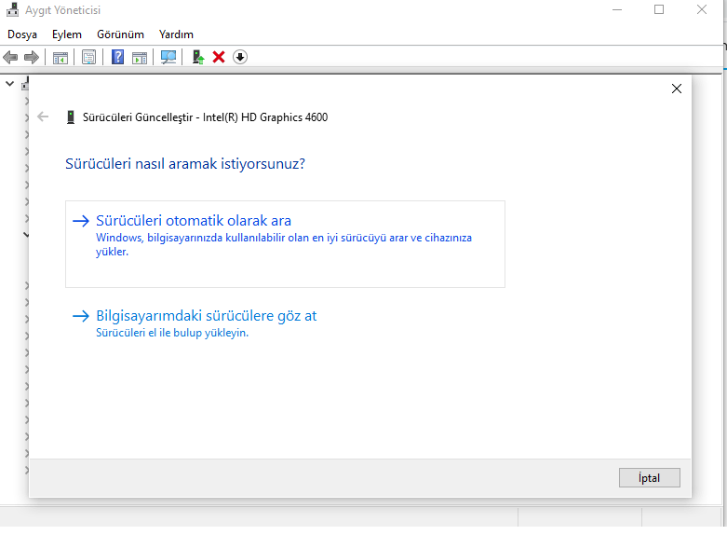
Task: Scan for hardware changes via monitor icon
Action: 168,58
